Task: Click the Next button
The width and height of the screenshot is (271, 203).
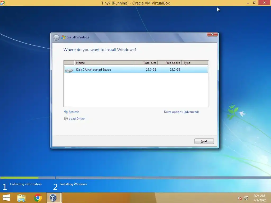Action: click(204, 141)
